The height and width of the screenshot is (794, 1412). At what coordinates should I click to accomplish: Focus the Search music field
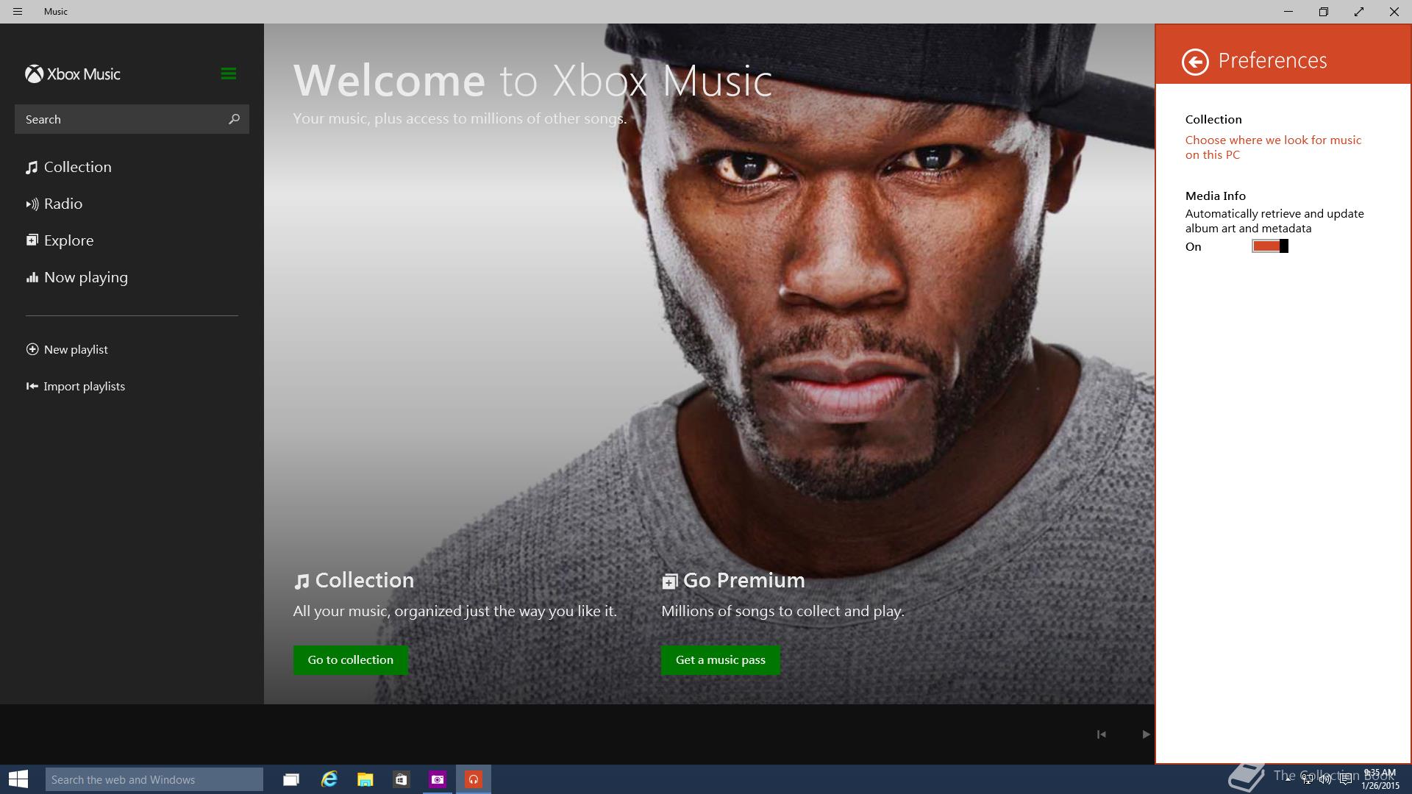[x=132, y=119]
